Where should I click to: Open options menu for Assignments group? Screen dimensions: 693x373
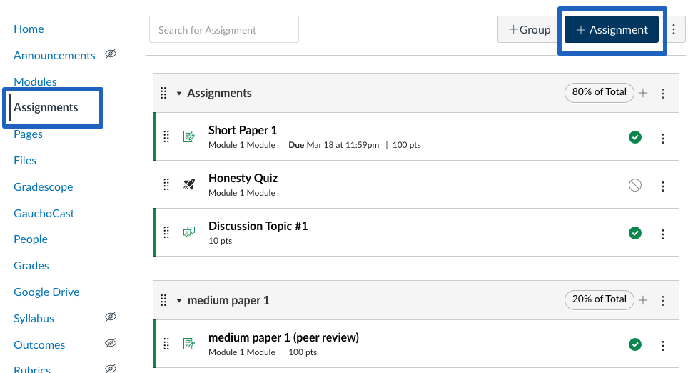(662, 94)
